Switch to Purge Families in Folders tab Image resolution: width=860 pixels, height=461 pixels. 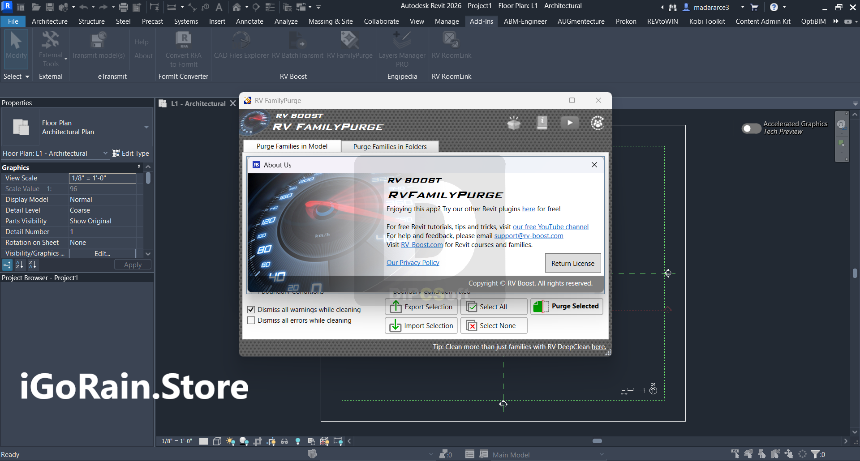(x=390, y=147)
